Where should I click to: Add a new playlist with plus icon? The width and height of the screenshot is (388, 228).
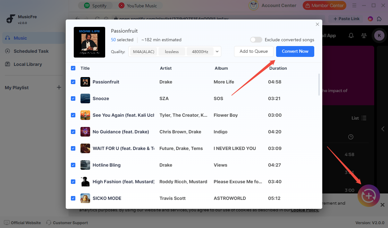[59, 87]
